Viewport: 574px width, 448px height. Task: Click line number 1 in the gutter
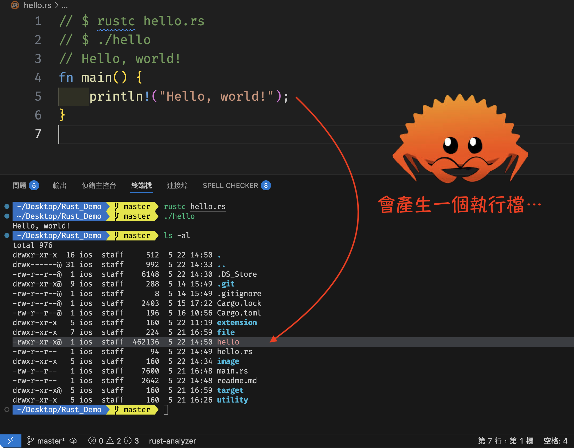click(x=38, y=21)
